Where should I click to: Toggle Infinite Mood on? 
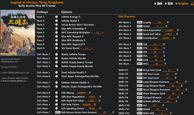point(57,21)
